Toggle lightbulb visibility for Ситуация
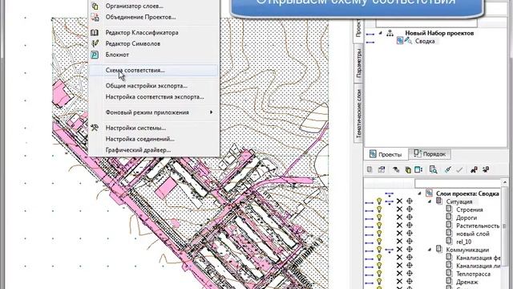This screenshot has width=513, height=289. [379, 201]
